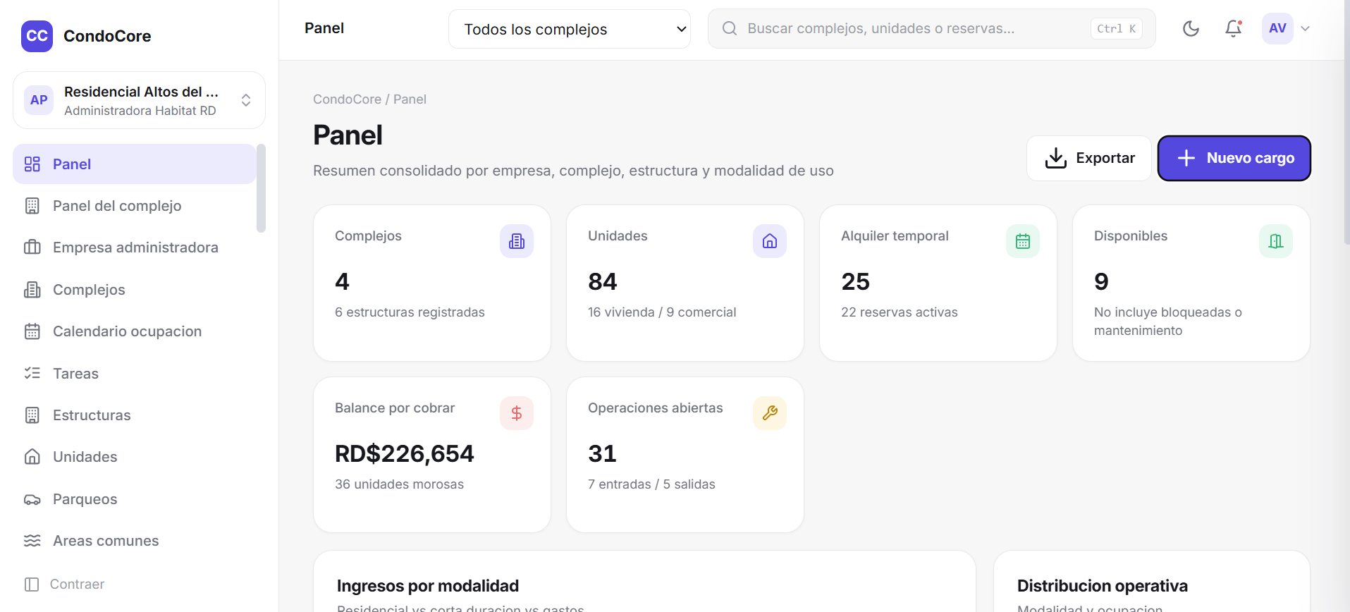Click the '6 estructuras registradas' text
This screenshot has width=1350, height=612.
tap(410, 312)
